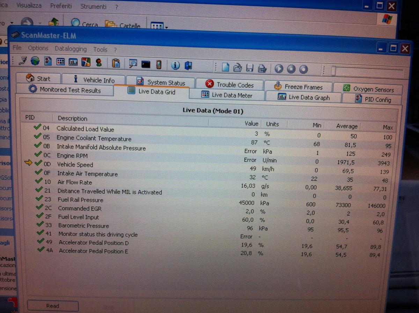Switch to the Live Data Meter tab
This screenshot has height=313, width=419.
pos(227,95)
